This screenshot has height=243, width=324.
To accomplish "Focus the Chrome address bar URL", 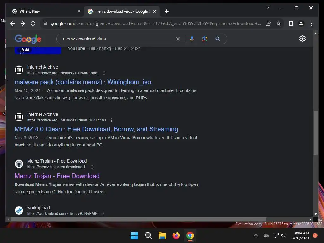I will 156,23.
